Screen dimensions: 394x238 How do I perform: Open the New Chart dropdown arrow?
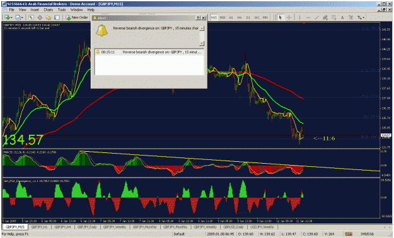tap(11, 18)
